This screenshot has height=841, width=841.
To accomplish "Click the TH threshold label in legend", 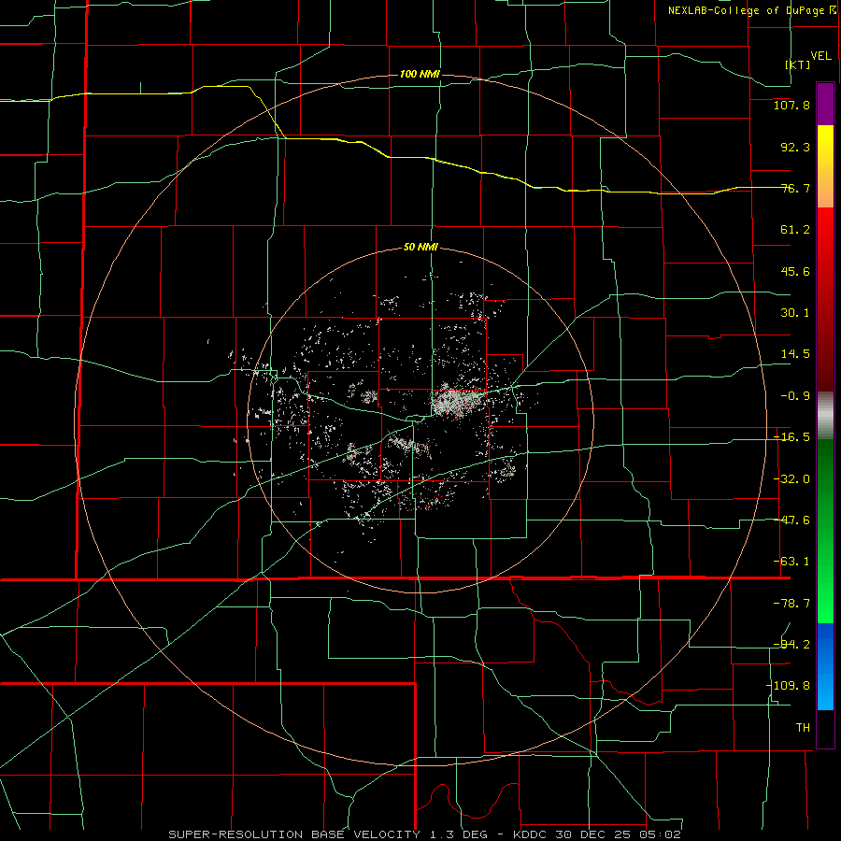I will [803, 728].
